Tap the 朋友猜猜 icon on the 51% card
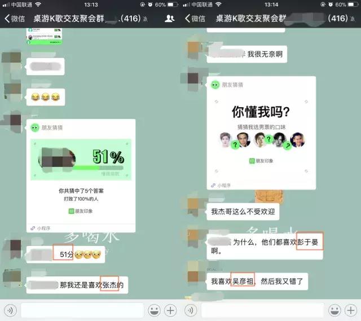 coord(35,127)
